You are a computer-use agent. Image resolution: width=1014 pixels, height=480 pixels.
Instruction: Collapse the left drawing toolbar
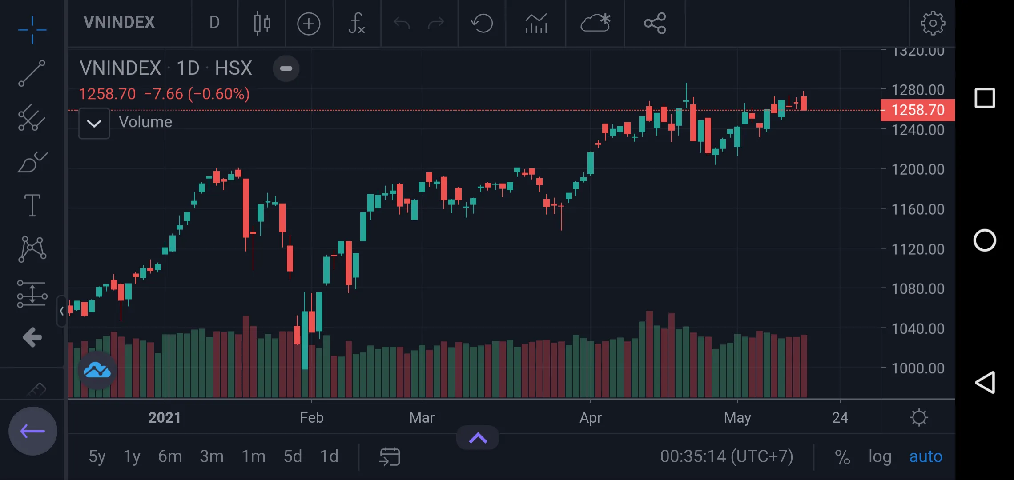(x=62, y=311)
